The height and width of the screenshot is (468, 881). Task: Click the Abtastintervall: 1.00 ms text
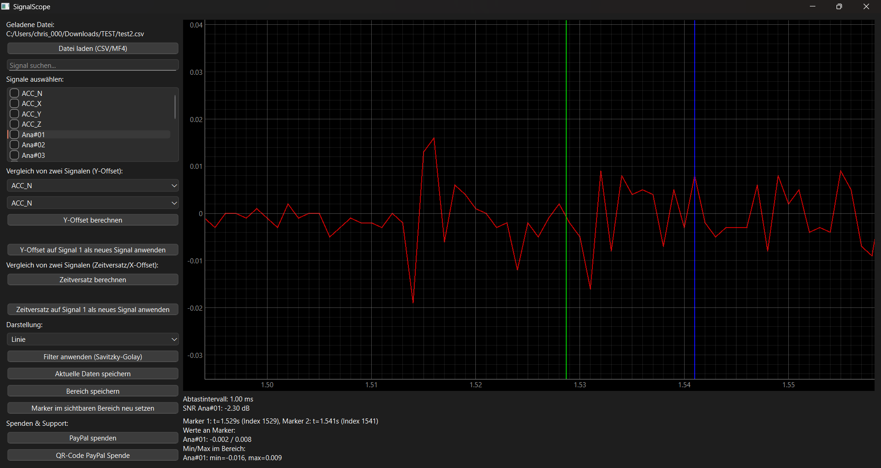click(218, 399)
